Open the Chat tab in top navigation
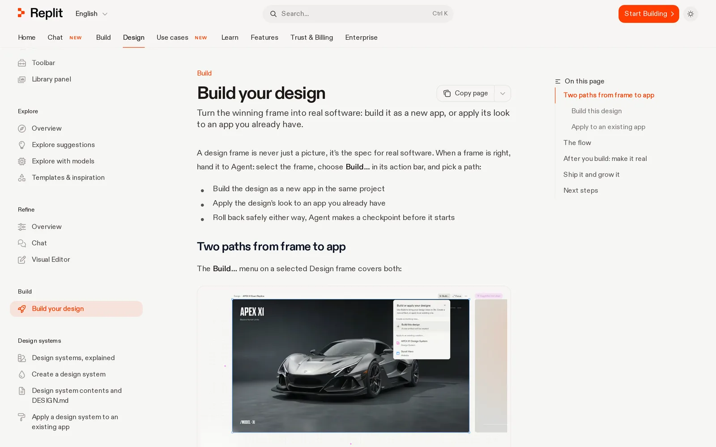Viewport: 716px width, 447px height. click(x=64, y=38)
